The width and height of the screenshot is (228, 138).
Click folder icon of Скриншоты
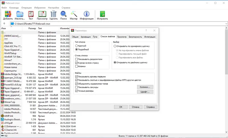point(2,71)
